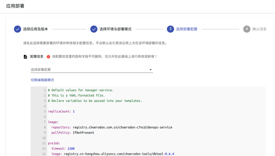Click the completed step one checkmark icon

tap(18, 29)
